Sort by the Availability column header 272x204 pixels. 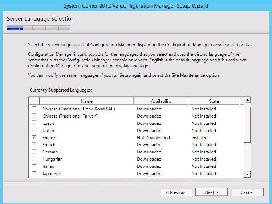[161, 101]
